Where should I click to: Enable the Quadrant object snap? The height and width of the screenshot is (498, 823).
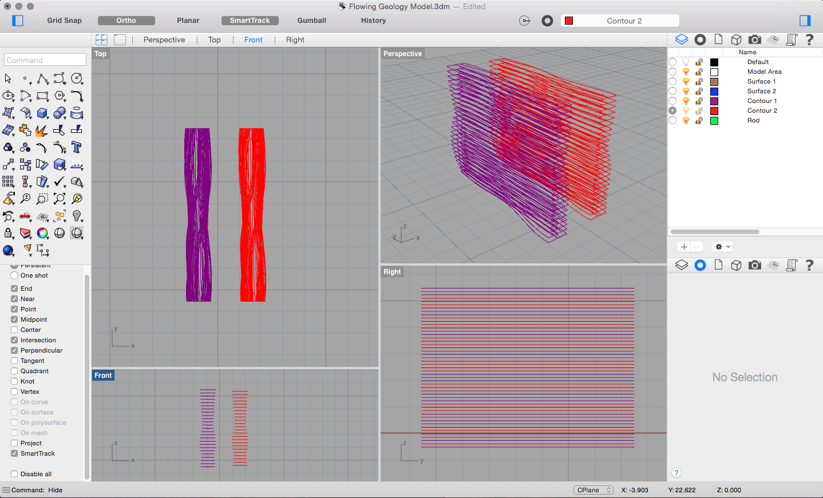click(14, 371)
